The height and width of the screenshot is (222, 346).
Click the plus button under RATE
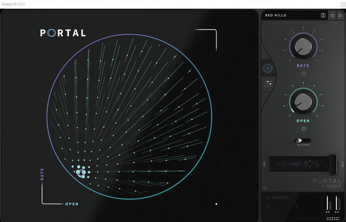pyautogui.click(x=303, y=73)
